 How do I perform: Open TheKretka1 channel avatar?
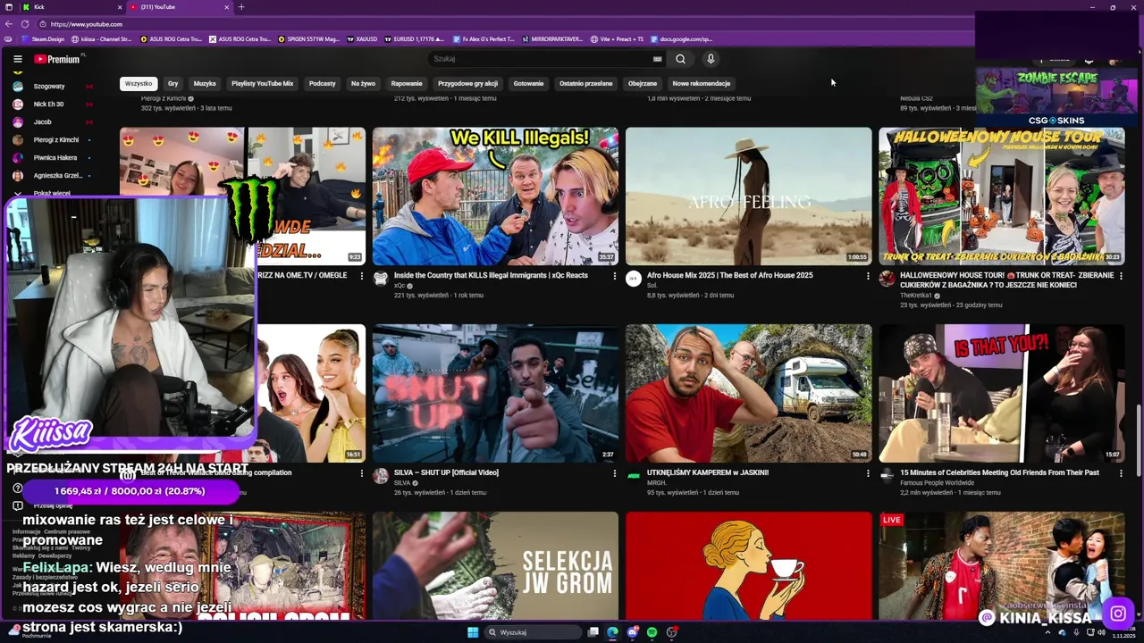coord(887,279)
